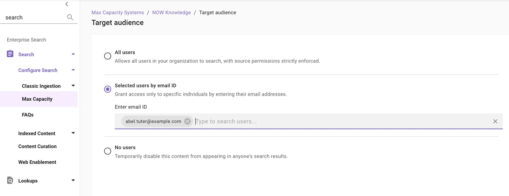Select the No users radio button
Screen dimensions: 509x196
point(108,151)
